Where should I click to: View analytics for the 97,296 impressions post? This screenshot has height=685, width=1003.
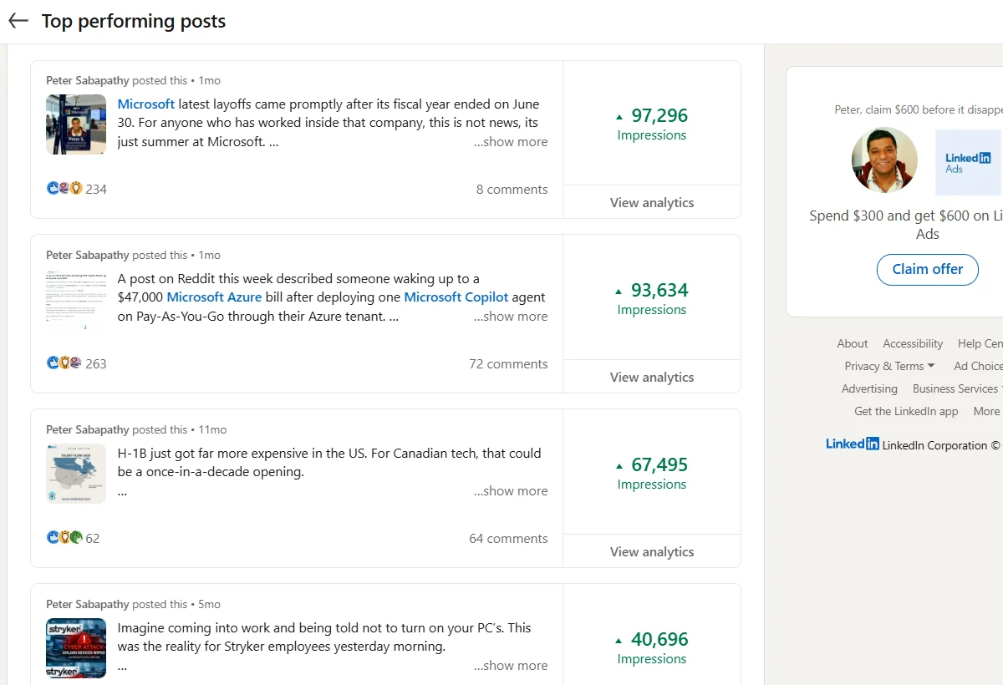652,202
